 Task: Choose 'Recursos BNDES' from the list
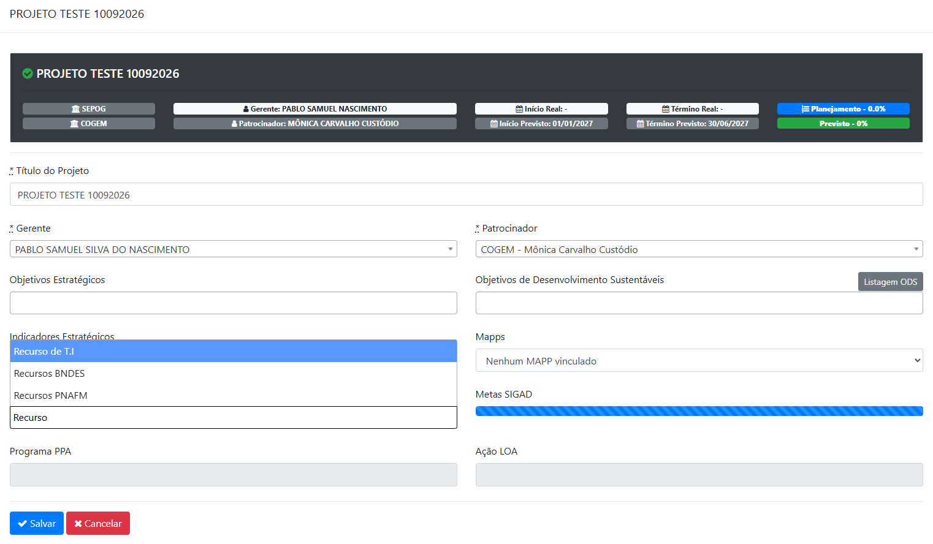[x=234, y=373]
